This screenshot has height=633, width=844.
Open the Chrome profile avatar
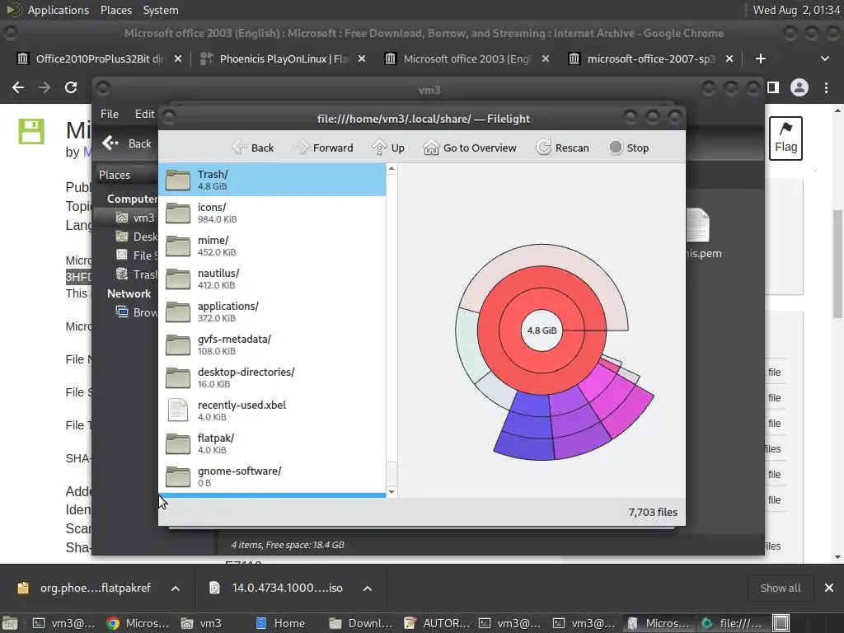[x=799, y=87]
